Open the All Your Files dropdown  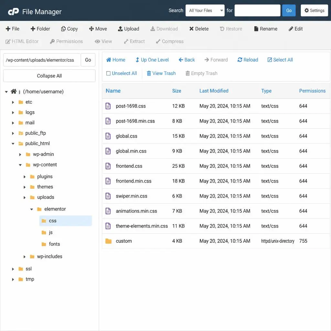click(x=205, y=10)
